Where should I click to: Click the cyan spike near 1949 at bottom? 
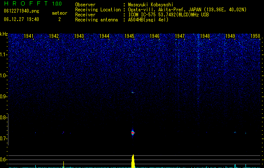point(235,166)
